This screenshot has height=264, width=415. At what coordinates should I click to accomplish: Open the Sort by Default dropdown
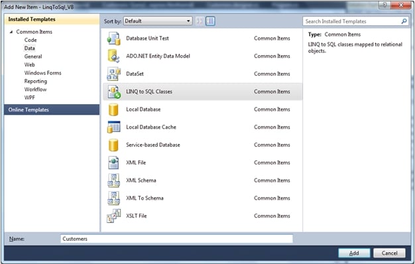pos(158,21)
